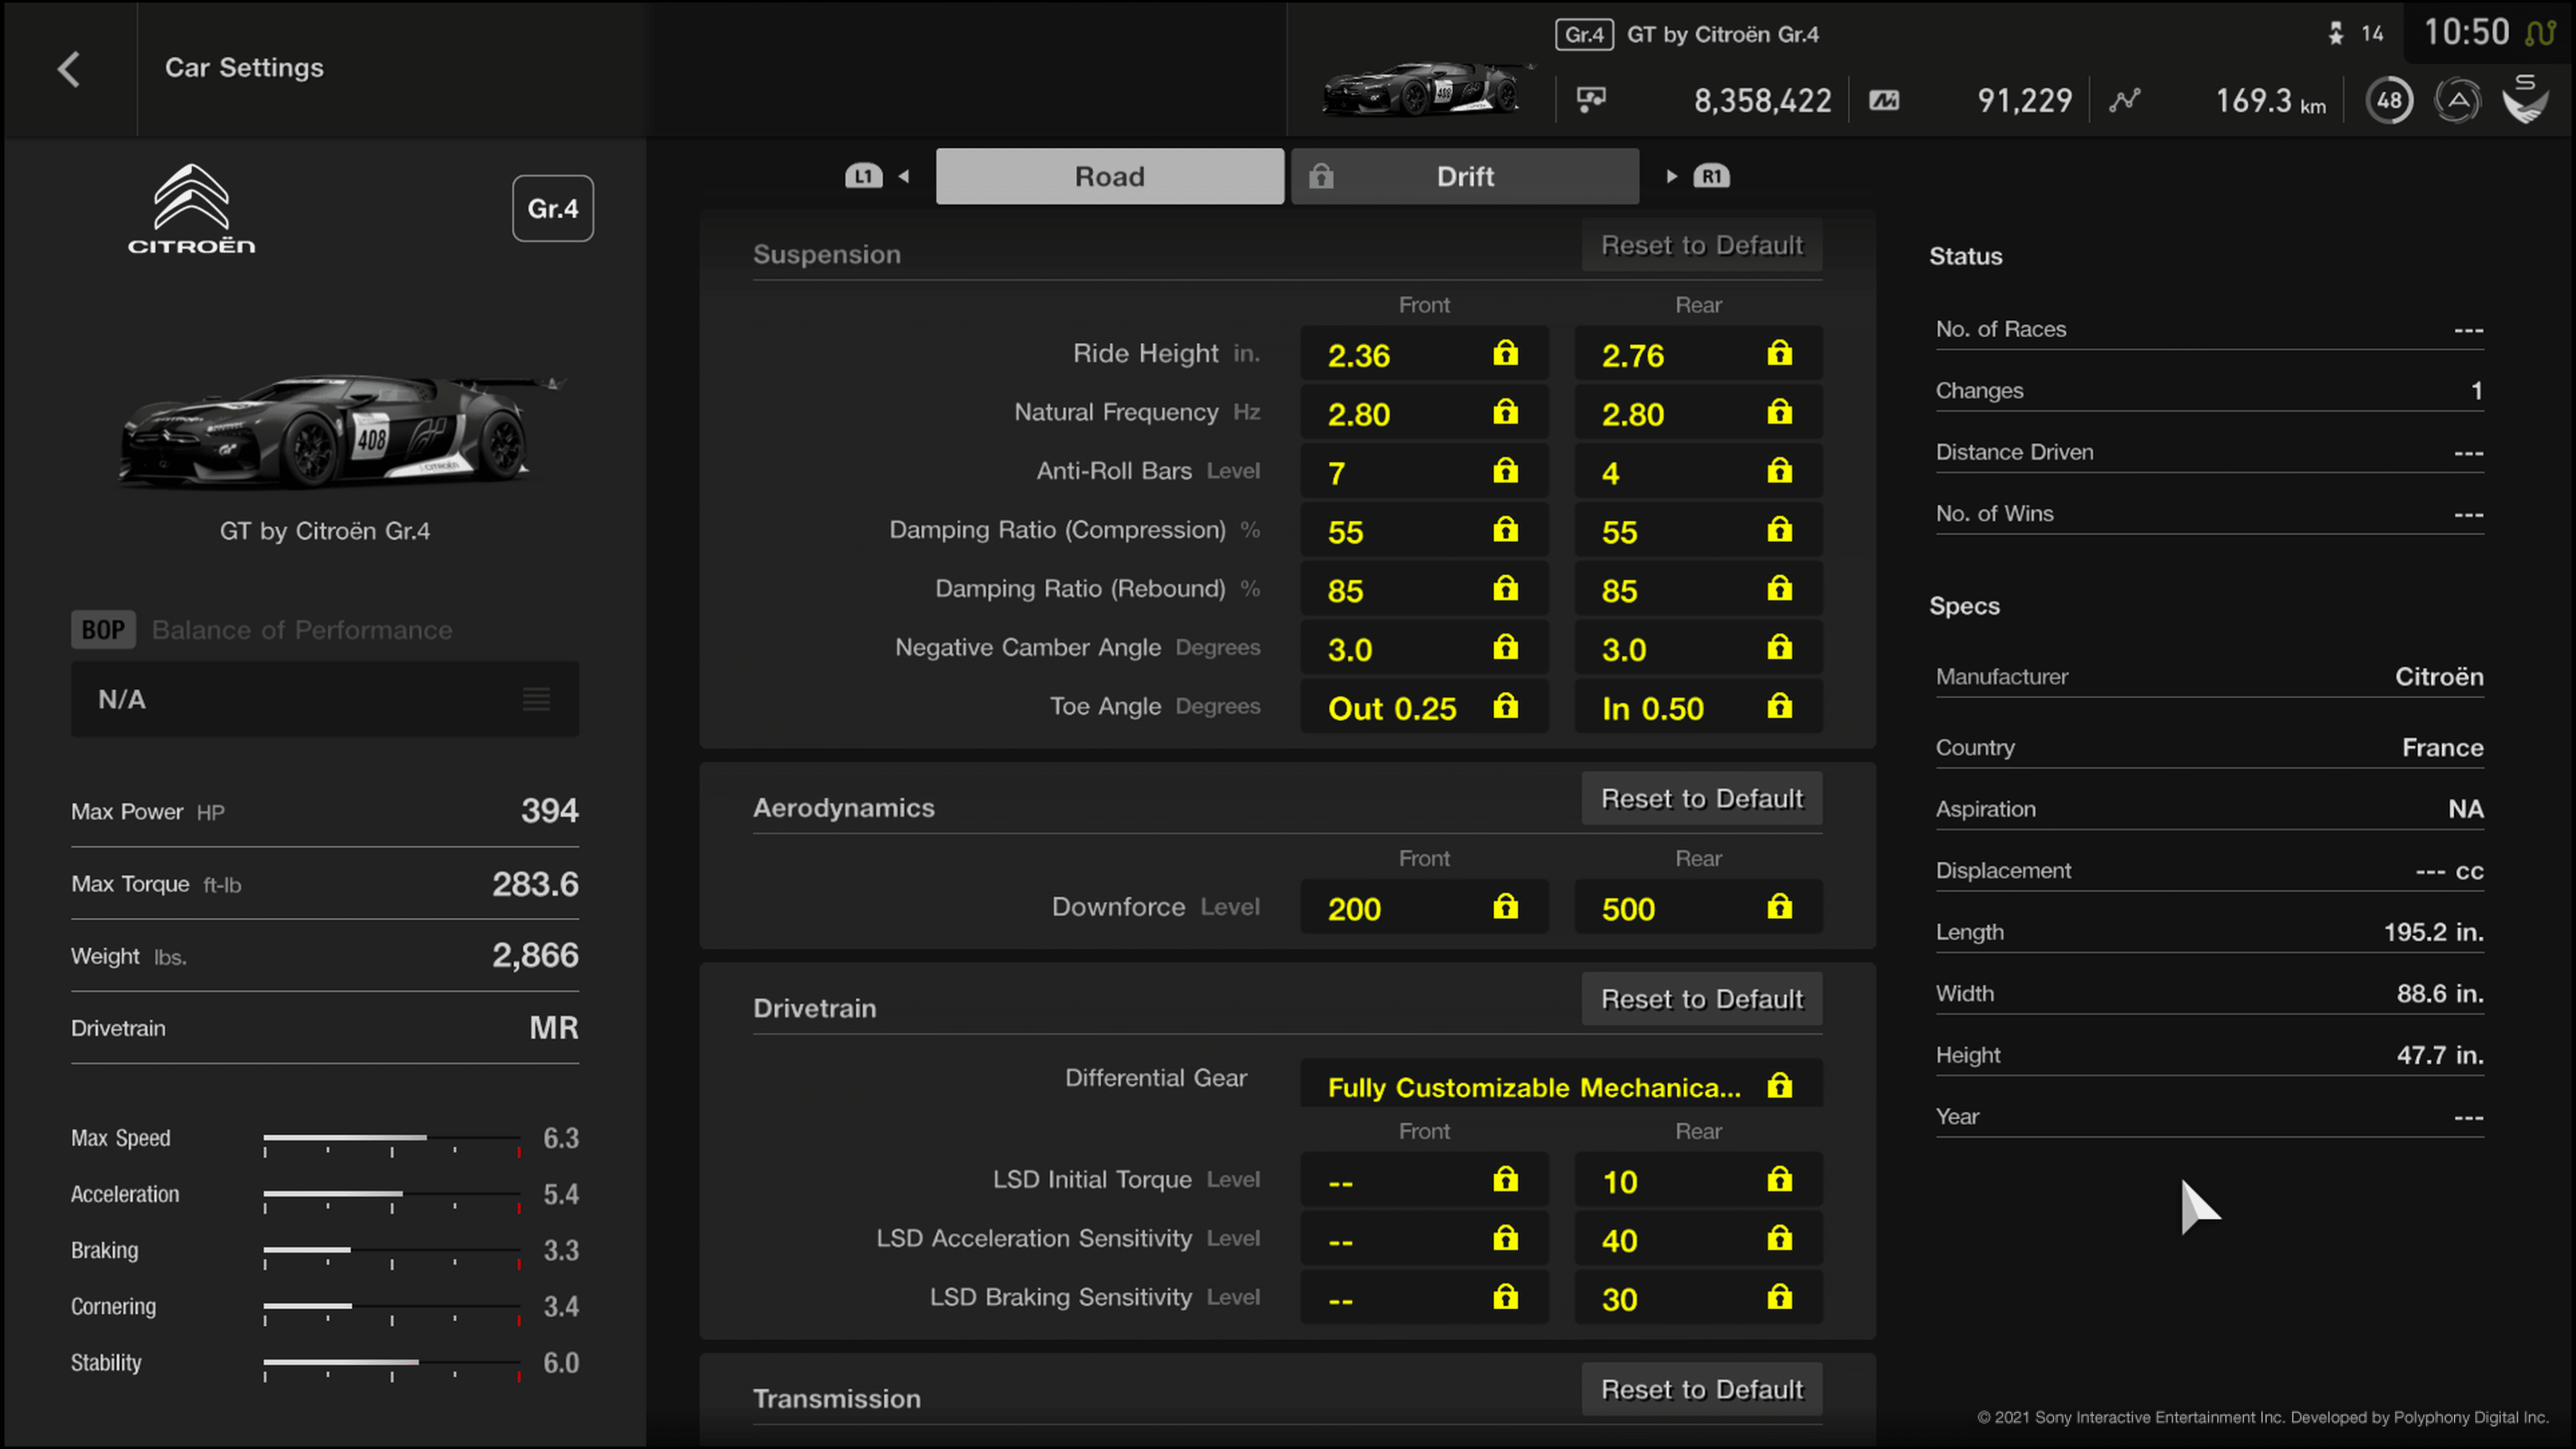Screen dimensions: 2576x1449
Task: Select the rear Toe Angle In 0.50
Action: (x=1698, y=707)
